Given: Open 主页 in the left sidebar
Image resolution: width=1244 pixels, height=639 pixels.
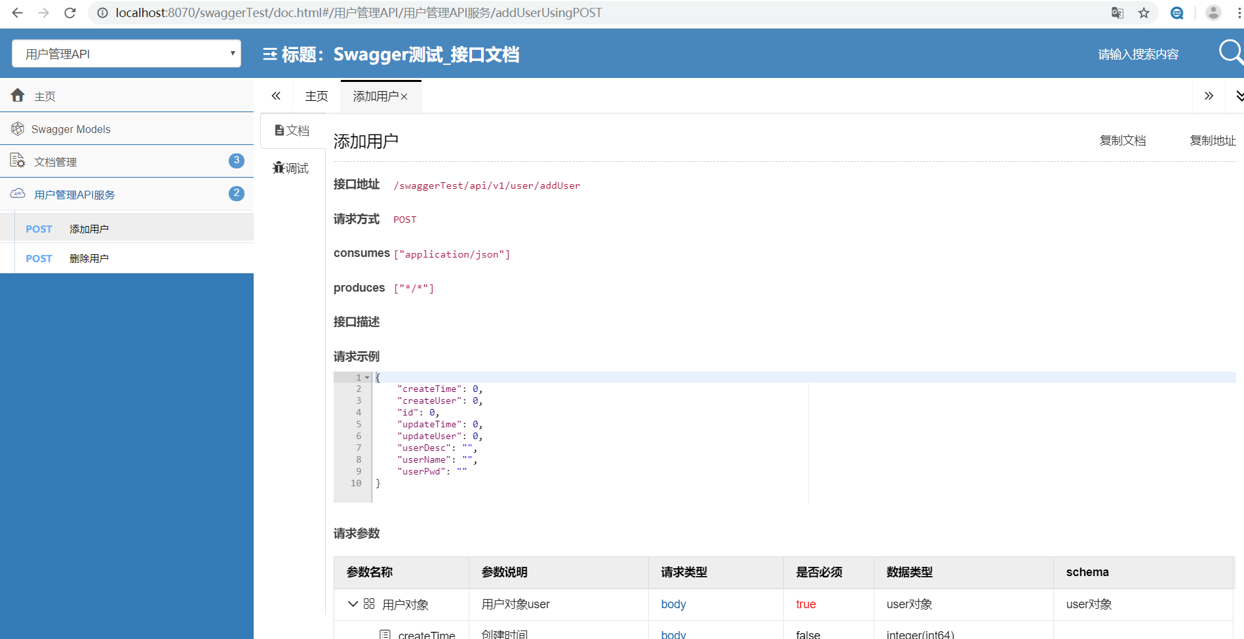Looking at the screenshot, I should 126,96.
